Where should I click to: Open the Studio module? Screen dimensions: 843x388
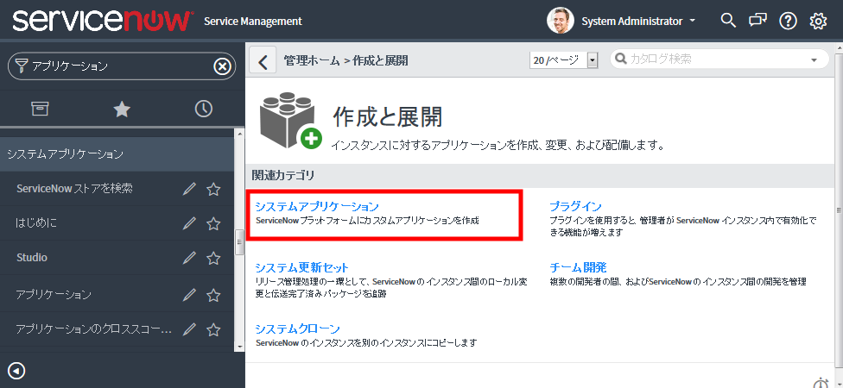[32, 258]
